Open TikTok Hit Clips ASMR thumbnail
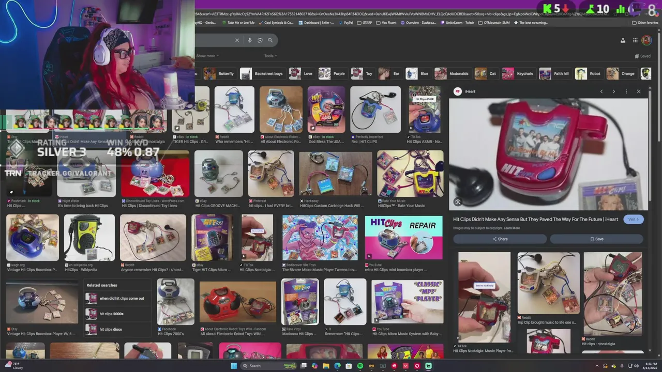The width and height of the screenshot is (662, 372). tap(425, 110)
